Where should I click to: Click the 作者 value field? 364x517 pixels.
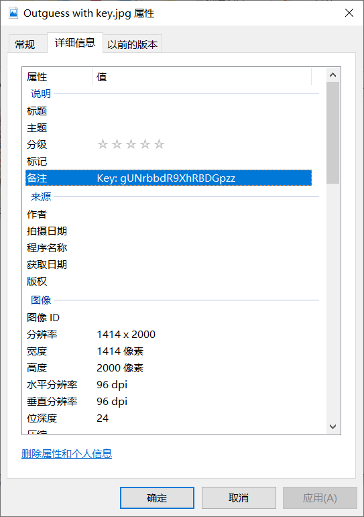point(202,215)
